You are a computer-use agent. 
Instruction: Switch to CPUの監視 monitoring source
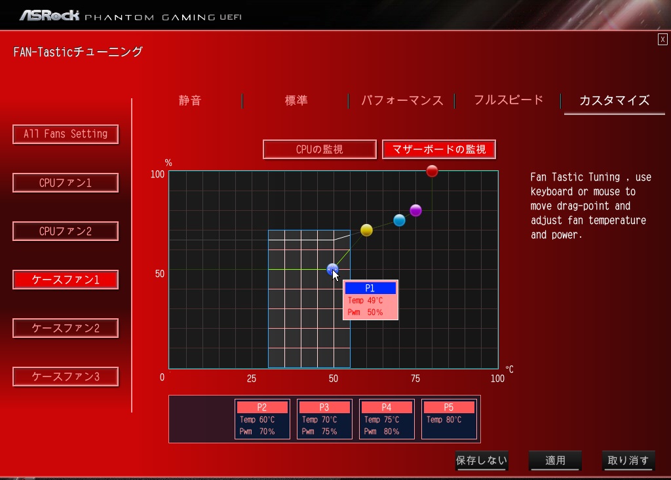(320, 149)
